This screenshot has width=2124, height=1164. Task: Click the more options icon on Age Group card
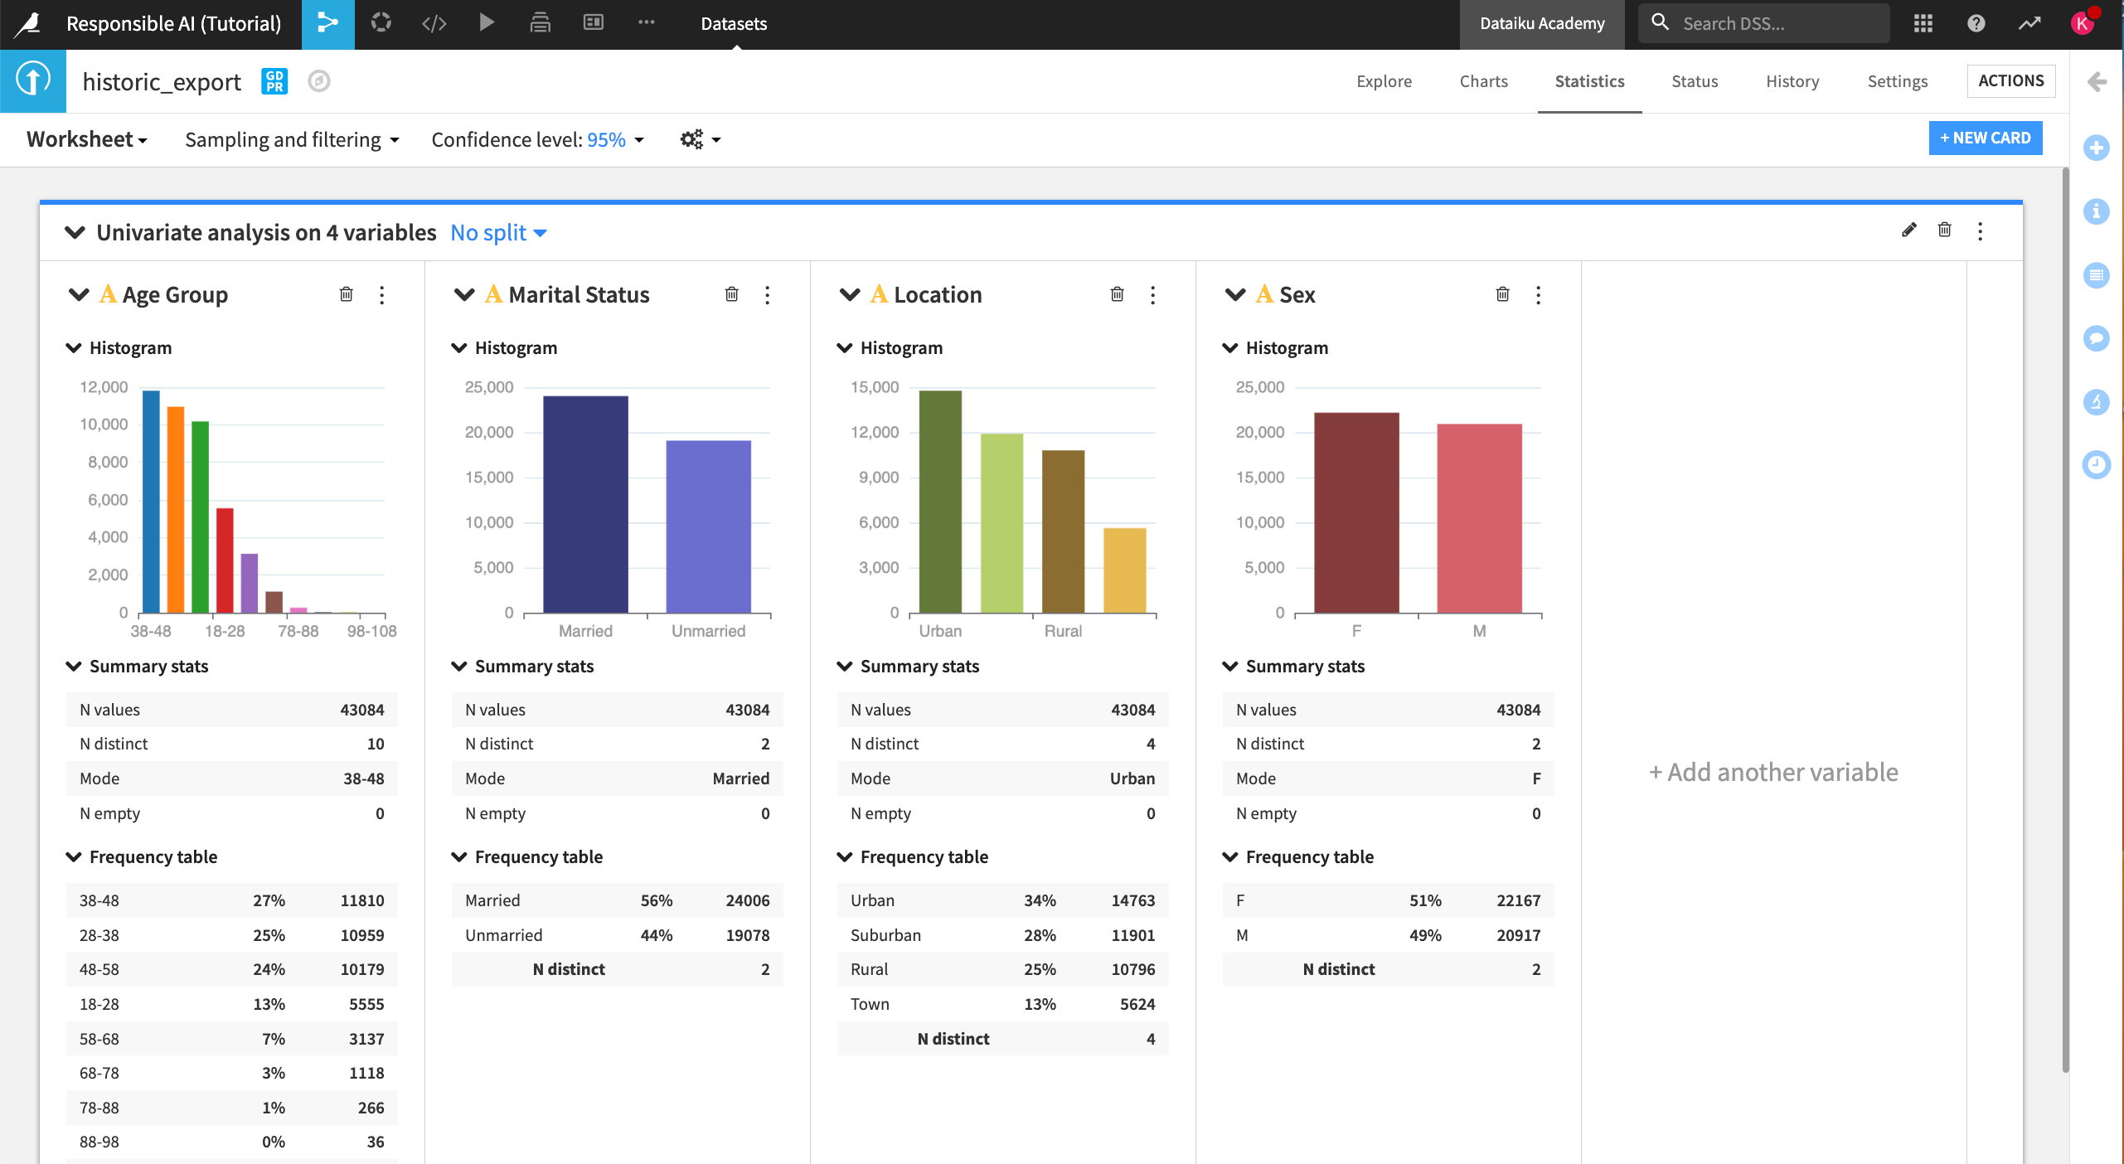pyautogui.click(x=381, y=293)
